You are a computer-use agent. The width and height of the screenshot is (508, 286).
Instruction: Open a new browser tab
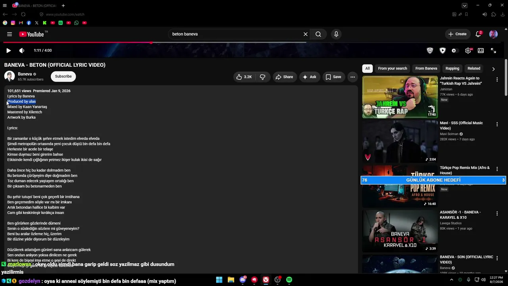[63, 6]
